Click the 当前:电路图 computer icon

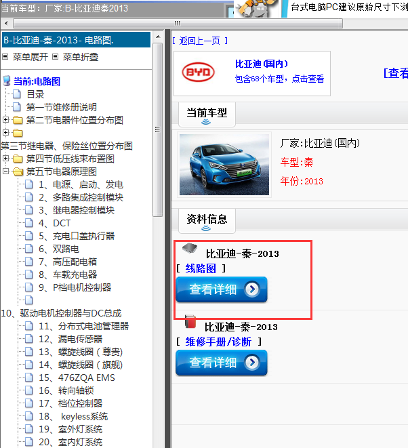7,81
